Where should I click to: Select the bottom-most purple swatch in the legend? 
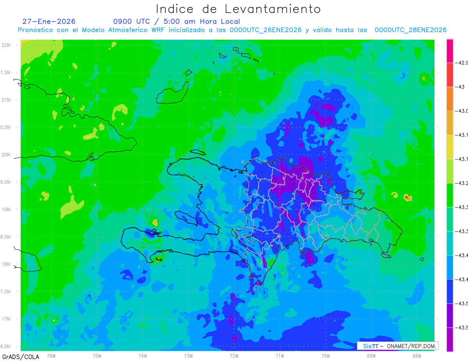coord(450,339)
